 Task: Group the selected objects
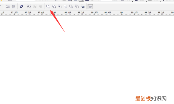(x=29, y=7)
